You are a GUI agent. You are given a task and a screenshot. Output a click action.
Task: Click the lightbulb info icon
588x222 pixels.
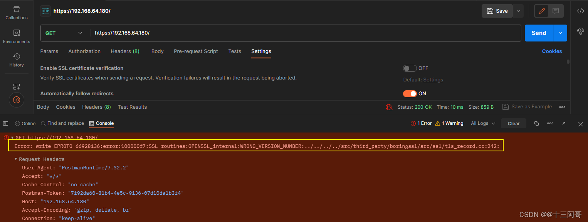(581, 31)
